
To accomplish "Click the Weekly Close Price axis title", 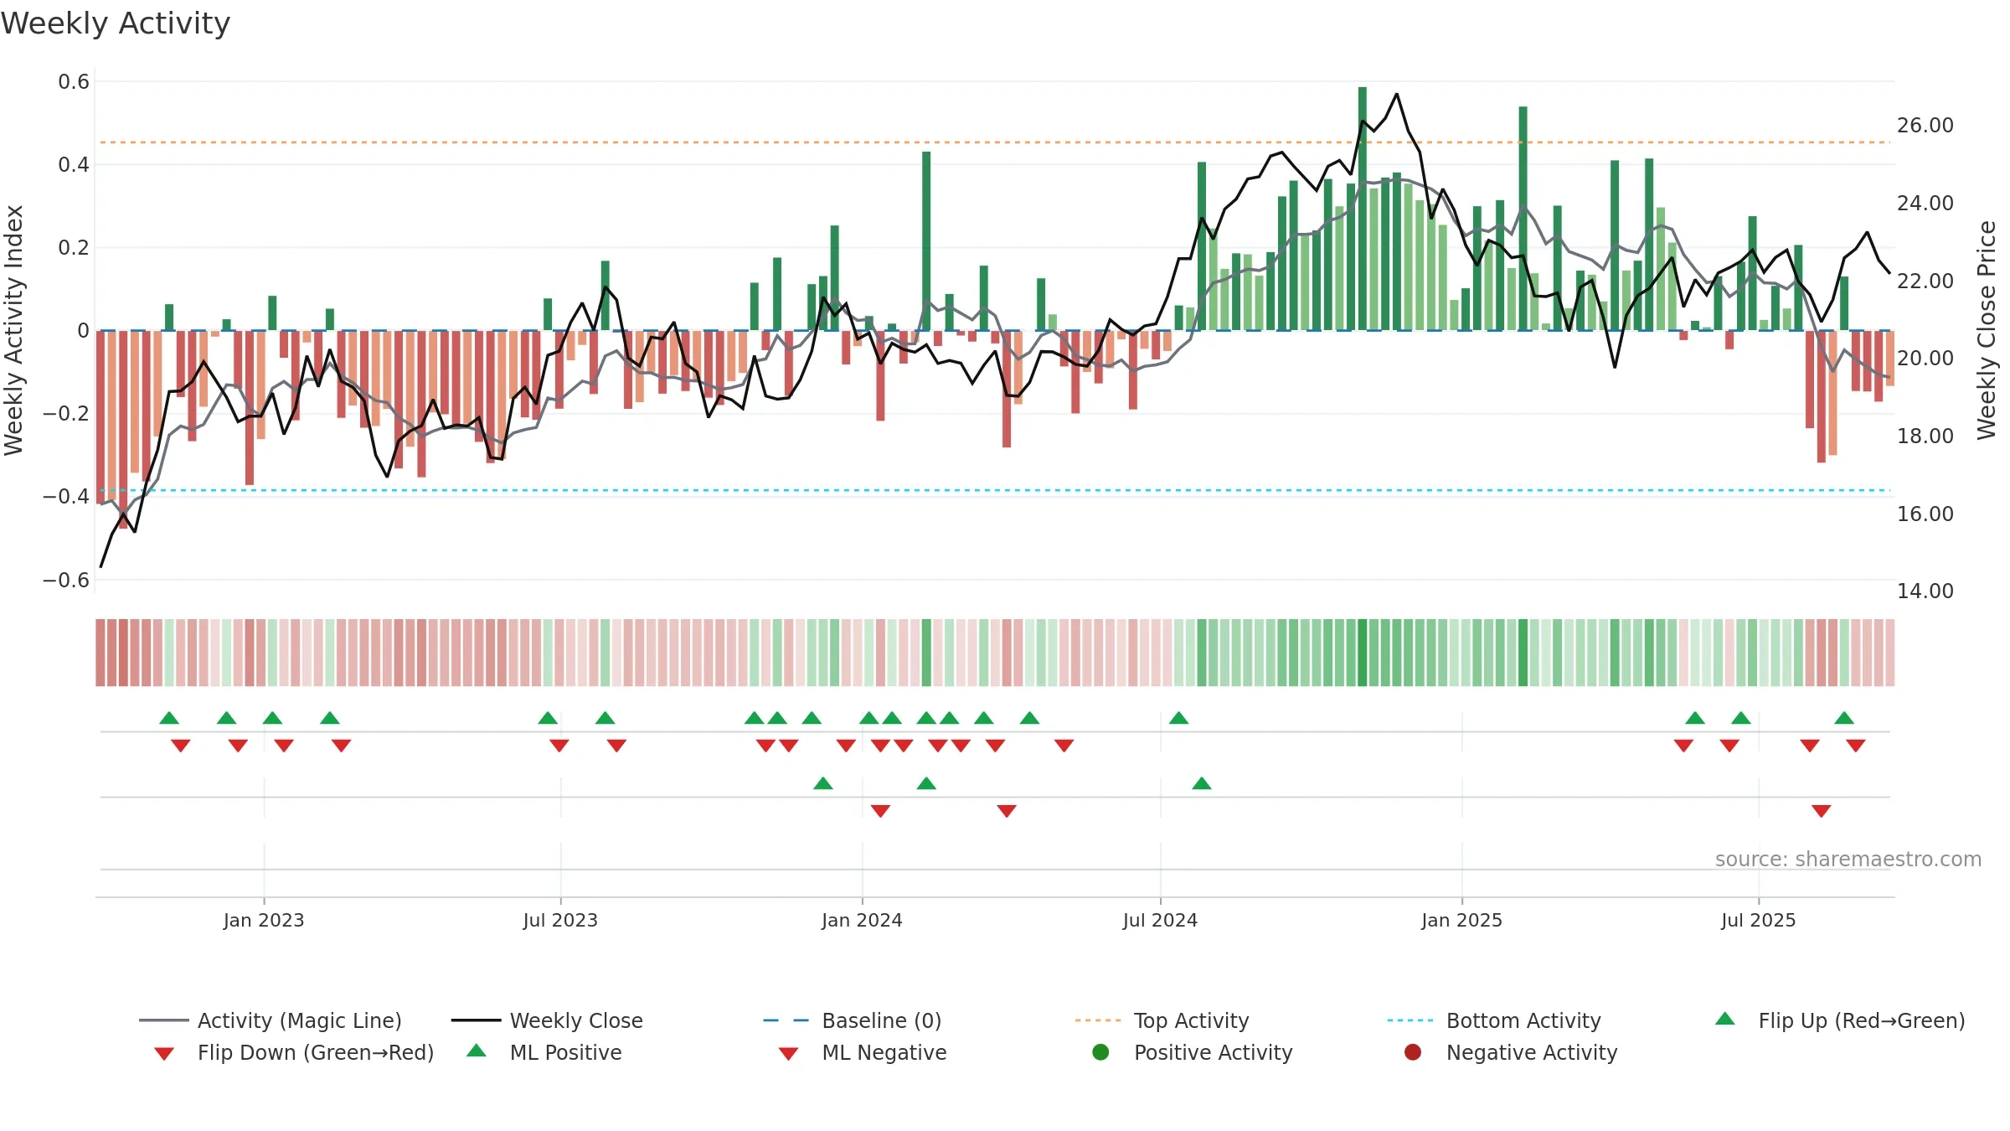I will point(1987,330).
